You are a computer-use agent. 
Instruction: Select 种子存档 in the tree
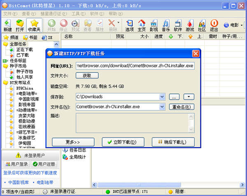tap(25, 71)
